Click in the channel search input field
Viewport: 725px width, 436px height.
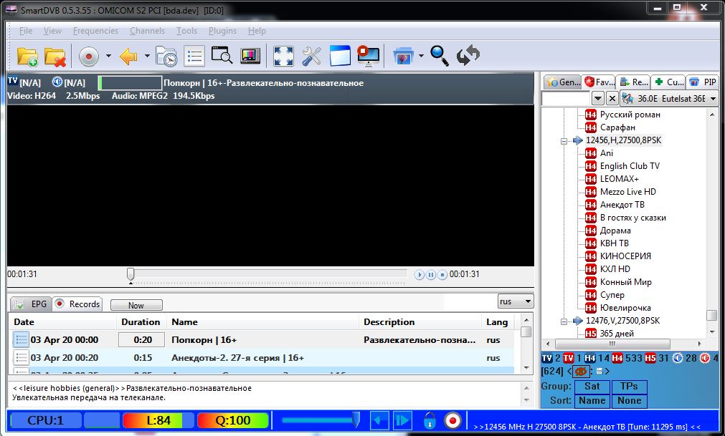pyautogui.click(x=566, y=98)
